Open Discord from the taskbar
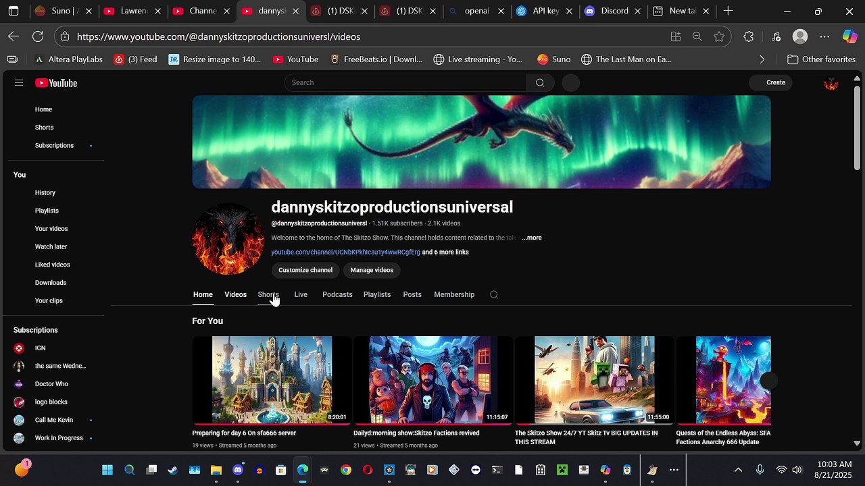This screenshot has height=486, width=865. [x=238, y=470]
